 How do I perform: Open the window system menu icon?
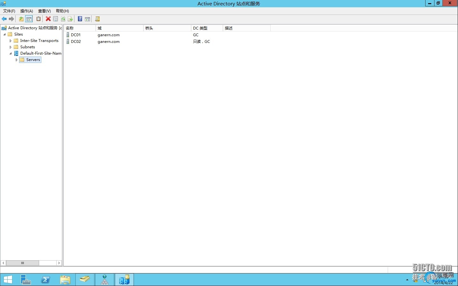pyautogui.click(x=3, y=3)
